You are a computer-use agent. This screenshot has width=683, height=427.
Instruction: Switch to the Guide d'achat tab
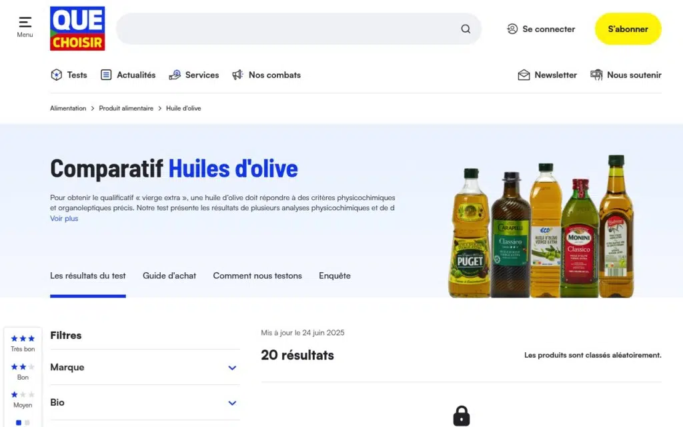[169, 276]
